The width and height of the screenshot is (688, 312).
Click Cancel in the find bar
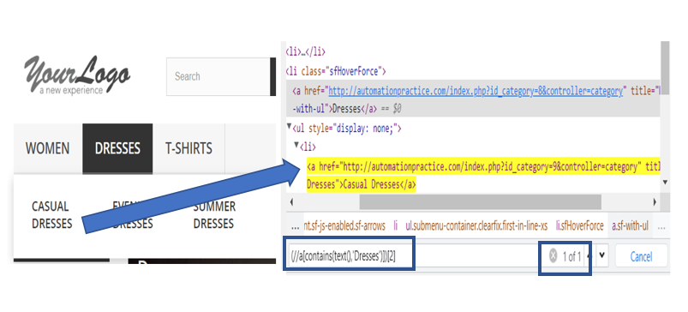(x=641, y=256)
